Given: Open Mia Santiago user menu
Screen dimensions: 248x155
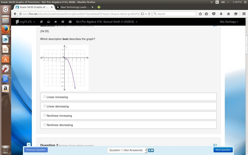Looking at the screenshot, I should coord(229,22).
